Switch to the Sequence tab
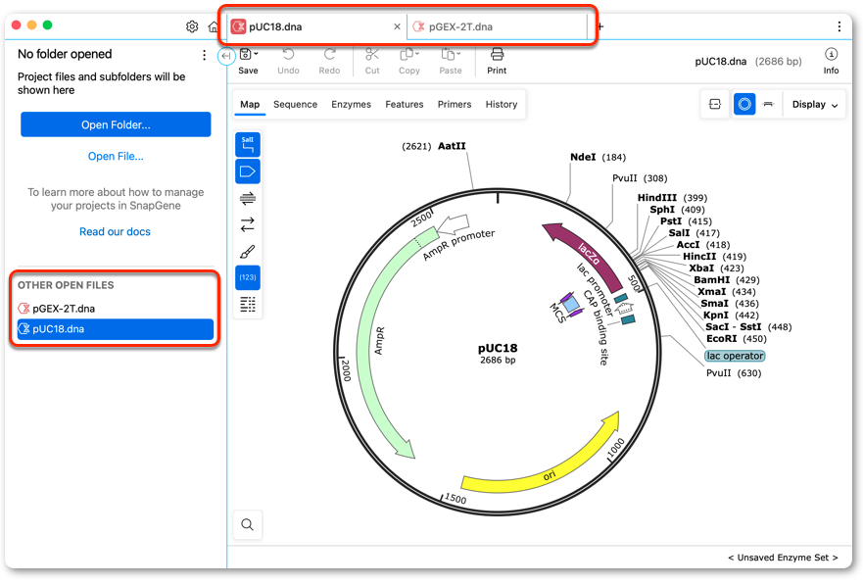This screenshot has height=585, width=863. click(295, 104)
